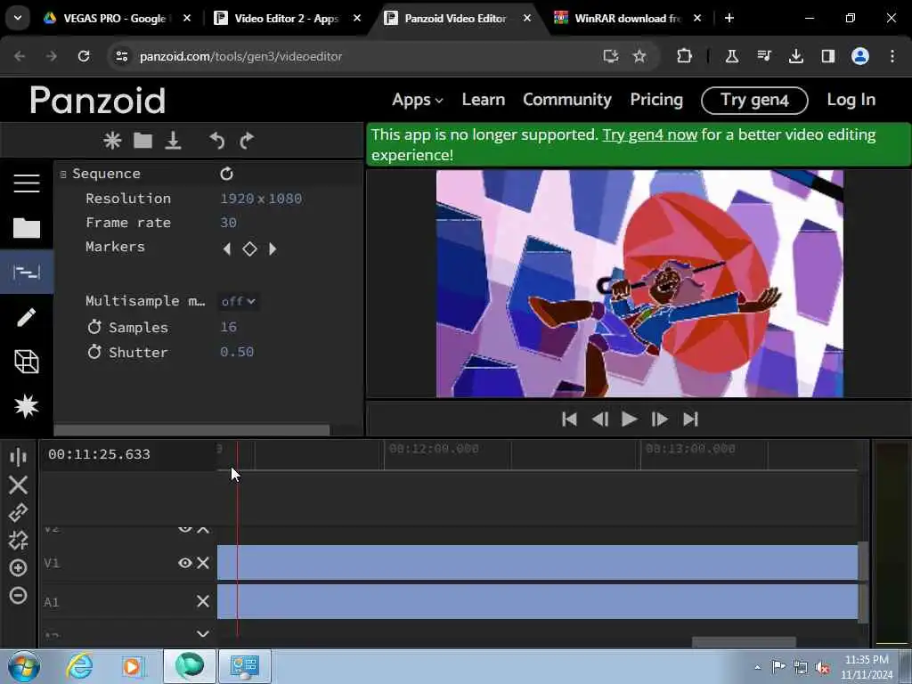Go to next marker

pyautogui.click(x=273, y=249)
